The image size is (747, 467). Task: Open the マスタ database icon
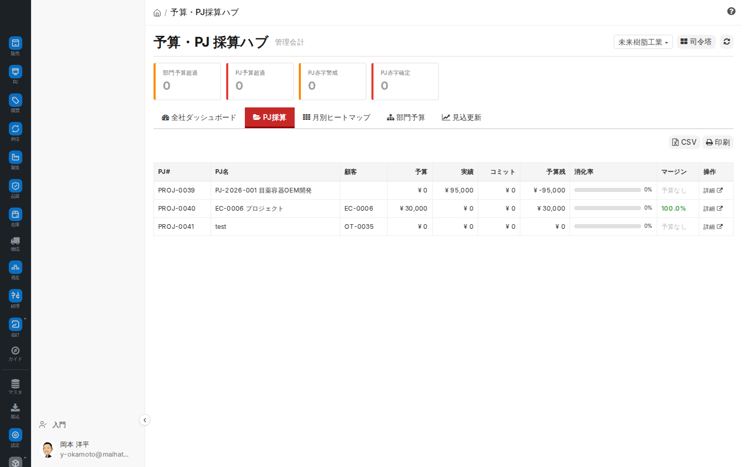point(16,384)
